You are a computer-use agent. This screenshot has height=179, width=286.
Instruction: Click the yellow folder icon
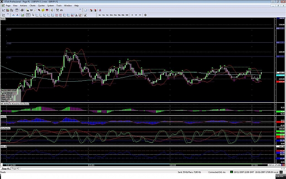point(43,10)
